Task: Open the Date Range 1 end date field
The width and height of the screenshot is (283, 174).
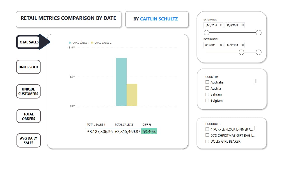Action: (x=233, y=25)
